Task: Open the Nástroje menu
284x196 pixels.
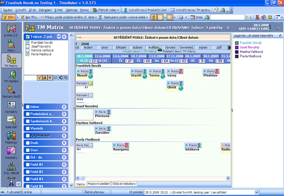Action: coord(71,10)
